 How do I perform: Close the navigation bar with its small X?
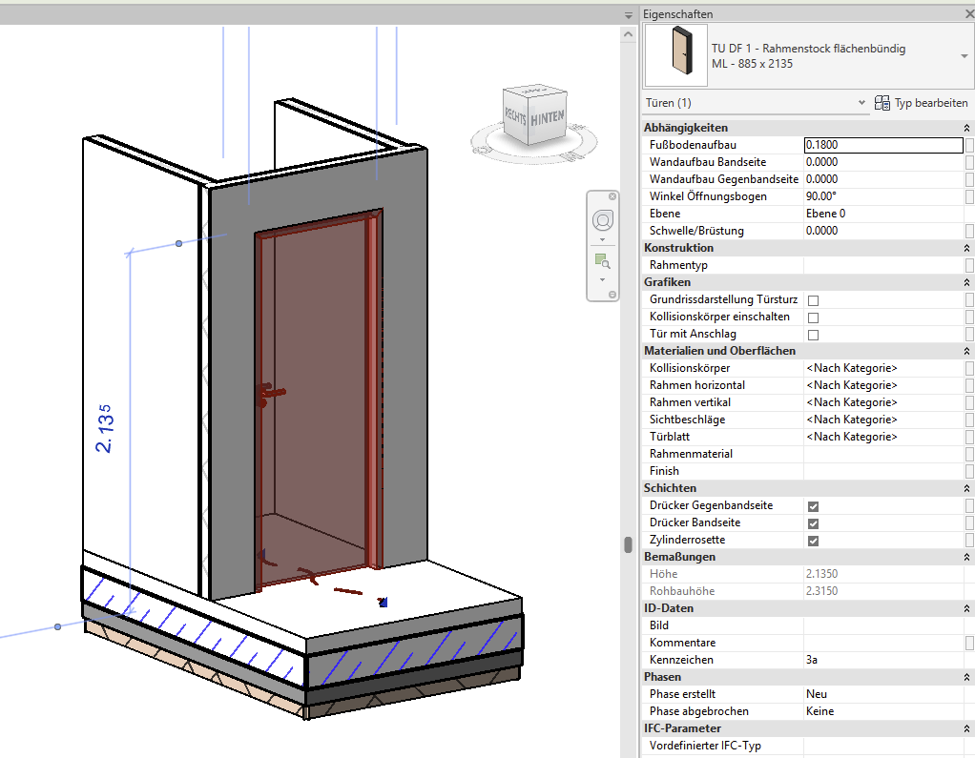612,198
